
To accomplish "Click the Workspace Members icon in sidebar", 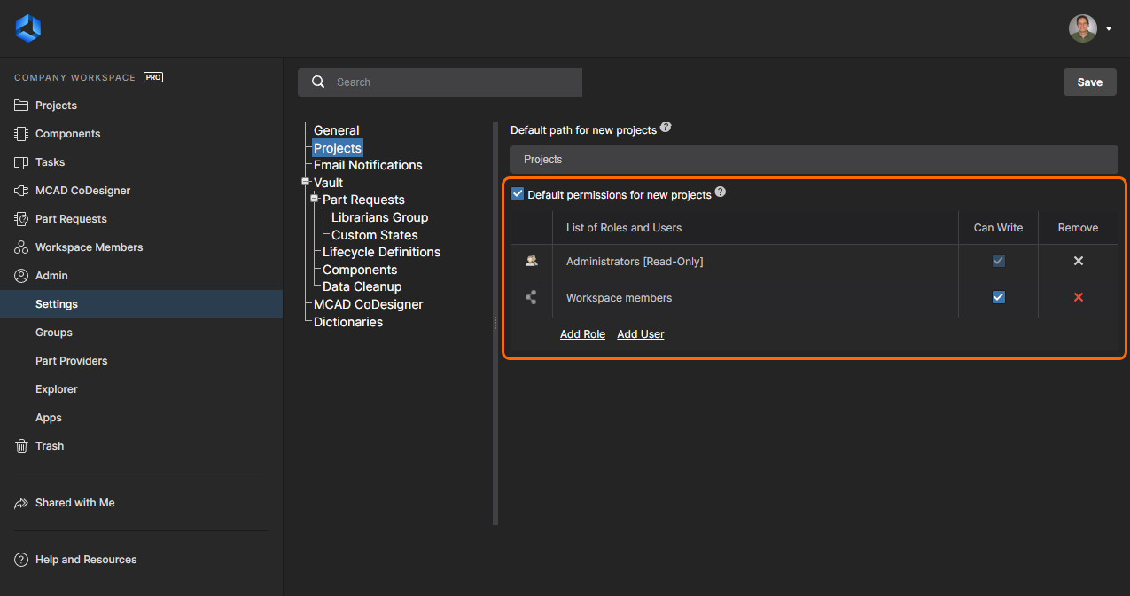I will (21, 247).
